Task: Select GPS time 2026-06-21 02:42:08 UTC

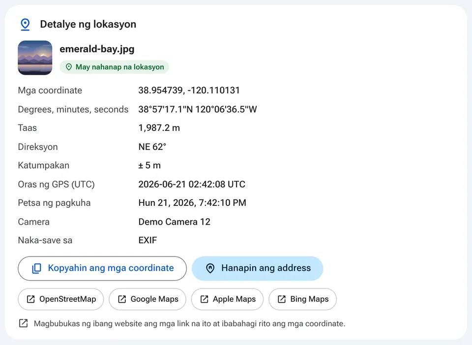Action: 192,184
